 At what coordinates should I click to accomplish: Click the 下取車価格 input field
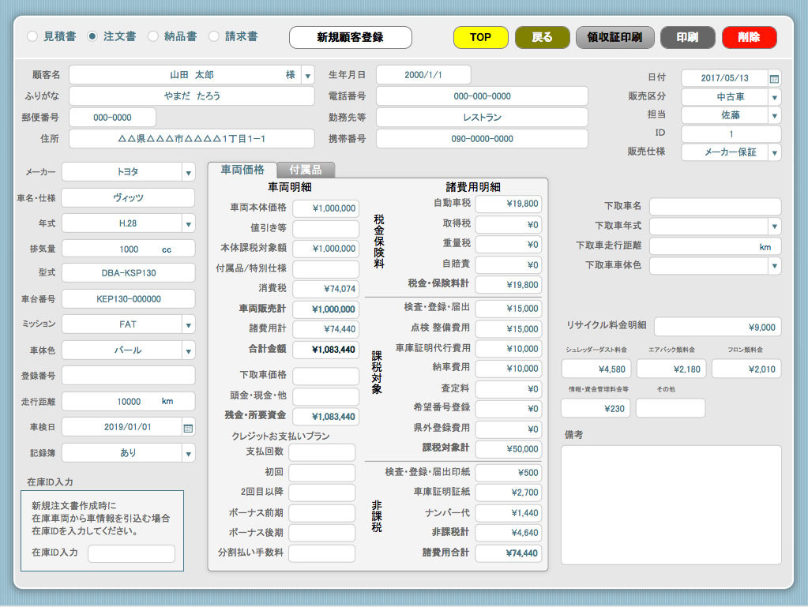pos(325,376)
